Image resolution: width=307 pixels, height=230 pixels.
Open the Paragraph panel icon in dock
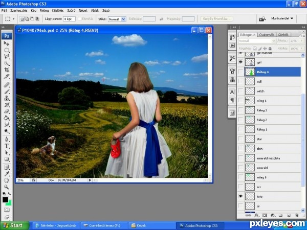(x=232, y=100)
